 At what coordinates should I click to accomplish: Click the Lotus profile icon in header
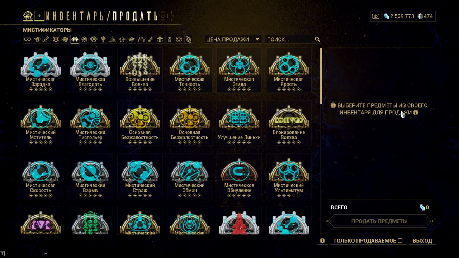[28, 16]
